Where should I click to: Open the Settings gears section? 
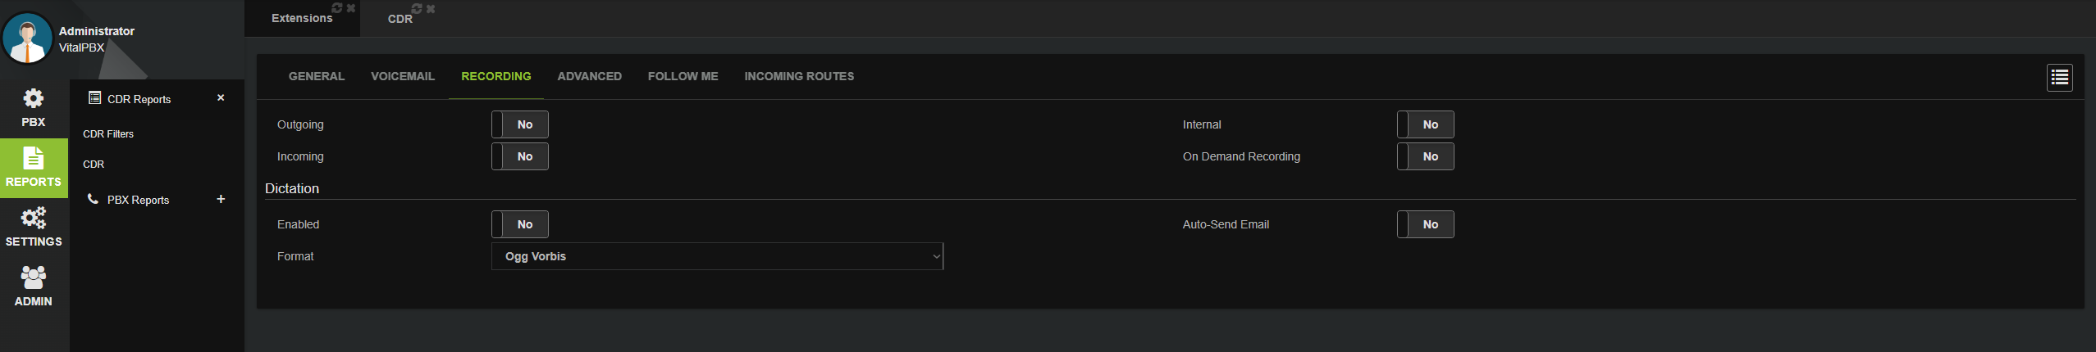(x=34, y=228)
